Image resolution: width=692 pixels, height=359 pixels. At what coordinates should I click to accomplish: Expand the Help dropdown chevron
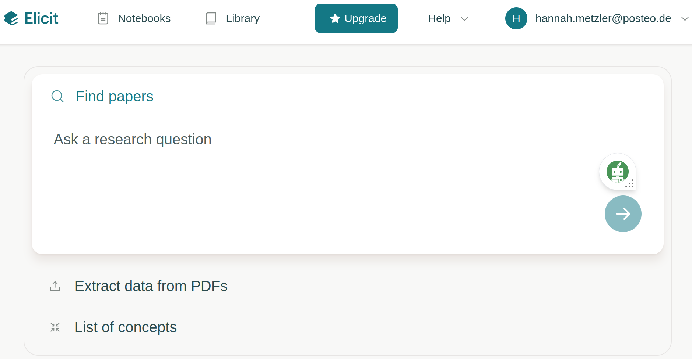point(464,18)
